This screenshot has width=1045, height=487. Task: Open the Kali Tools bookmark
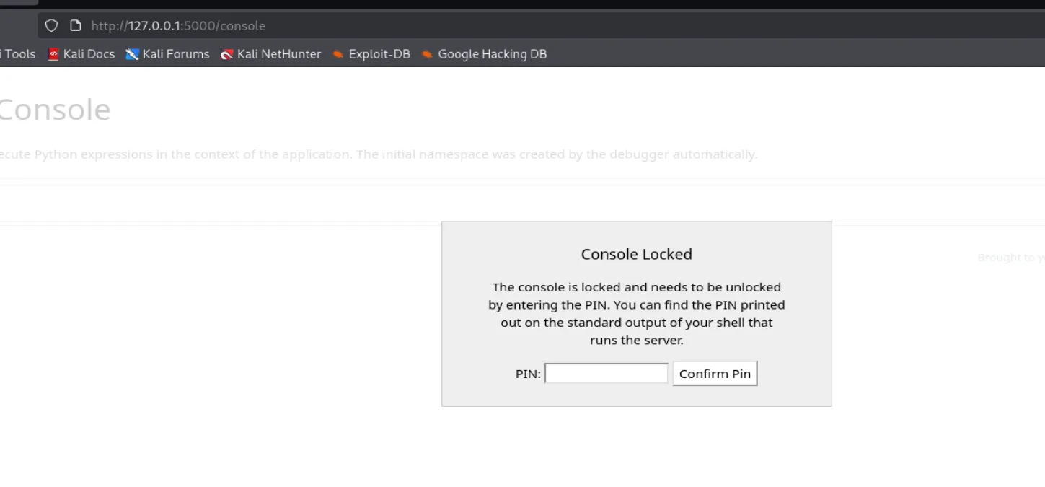pyautogui.click(x=19, y=54)
